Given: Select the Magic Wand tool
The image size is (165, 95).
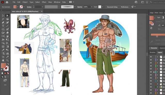Looking at the screenshot, I should (x=3, y=19).
